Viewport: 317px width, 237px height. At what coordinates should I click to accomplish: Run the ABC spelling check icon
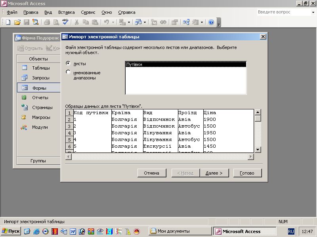coord(65,22)
